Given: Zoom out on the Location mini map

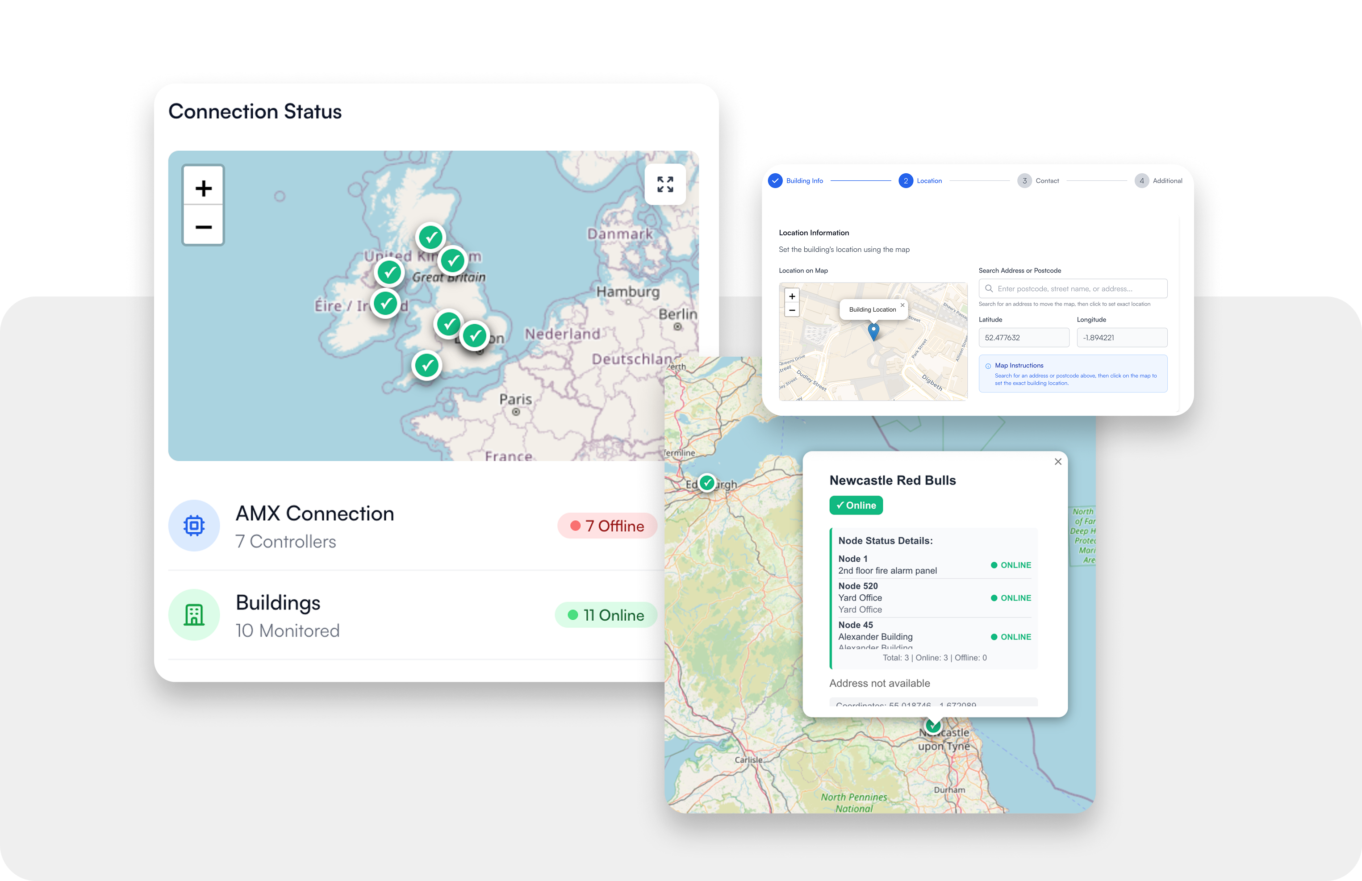Looking at the screenshot, I should pos(792,310).
